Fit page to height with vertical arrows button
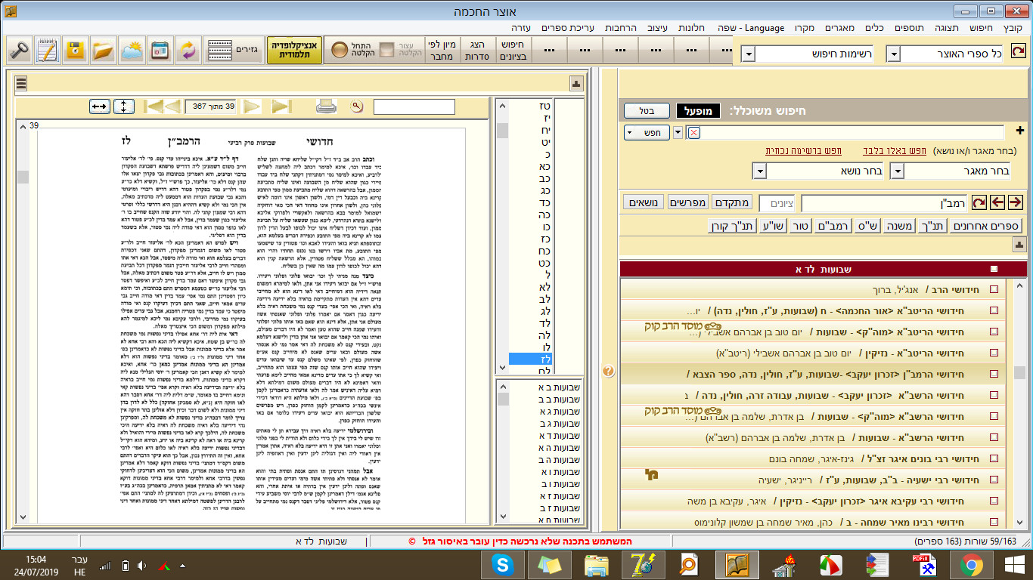This screenshot has height=580, width=1033. click(124, 106)
